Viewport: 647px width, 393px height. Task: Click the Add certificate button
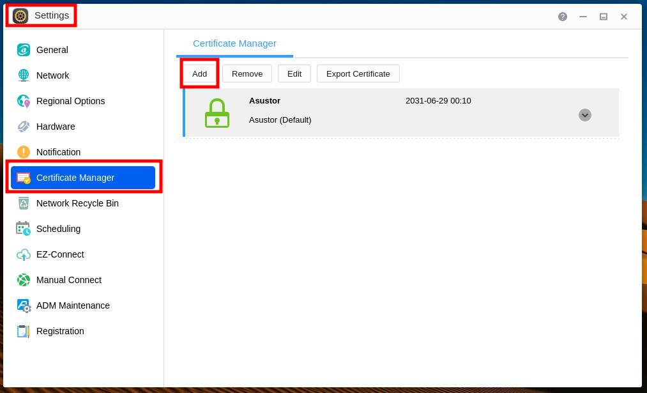[199, 73]
